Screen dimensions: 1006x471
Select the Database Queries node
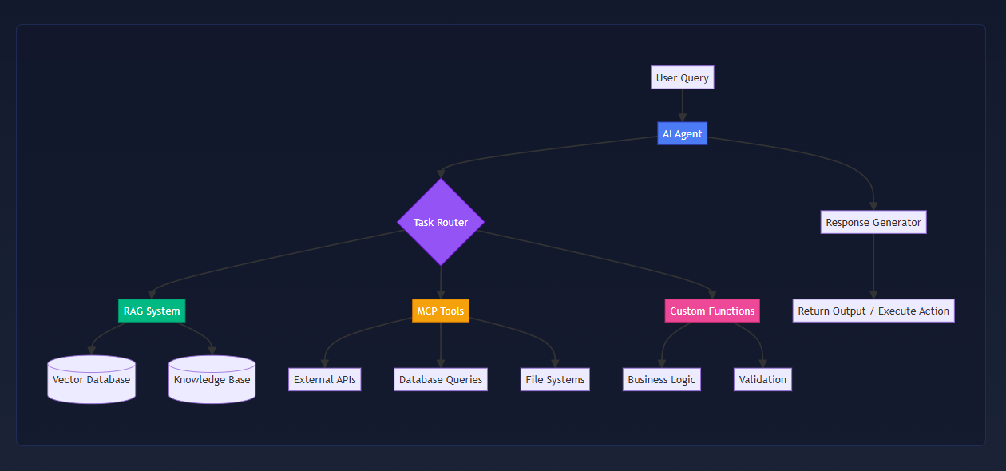(x=441, y=379)
